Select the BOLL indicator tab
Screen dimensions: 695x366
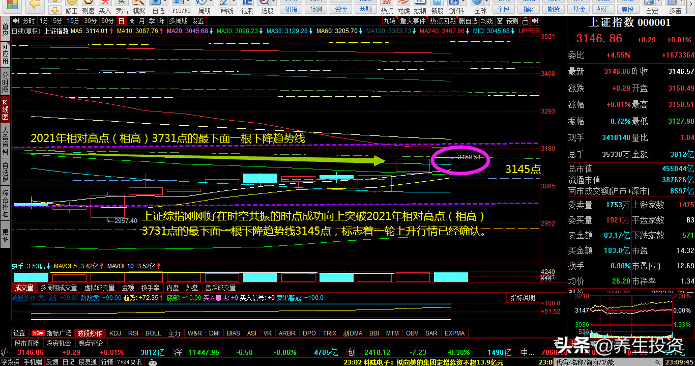coord(153,333)
